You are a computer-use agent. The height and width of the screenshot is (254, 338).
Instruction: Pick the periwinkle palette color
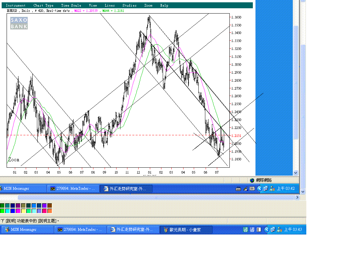(39, 211)
